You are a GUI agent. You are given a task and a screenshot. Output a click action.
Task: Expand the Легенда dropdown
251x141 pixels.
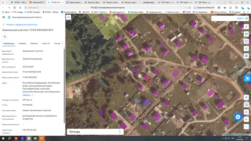click(x=95, y=132)
